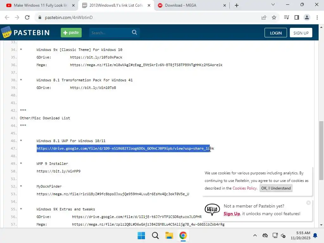Image resolution: width=324 pixels, height=243 pixels.
Task: Click the HELLO speech bubble icon
Action: [x=212, y=209]
